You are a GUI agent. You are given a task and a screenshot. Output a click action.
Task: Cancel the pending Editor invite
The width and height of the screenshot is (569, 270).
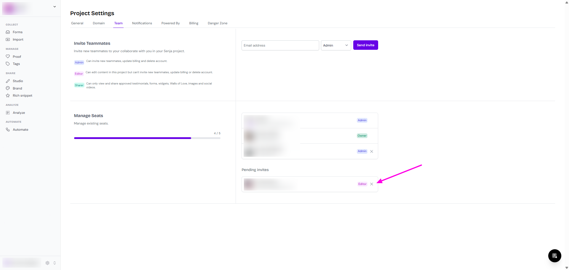click(372, 184)
